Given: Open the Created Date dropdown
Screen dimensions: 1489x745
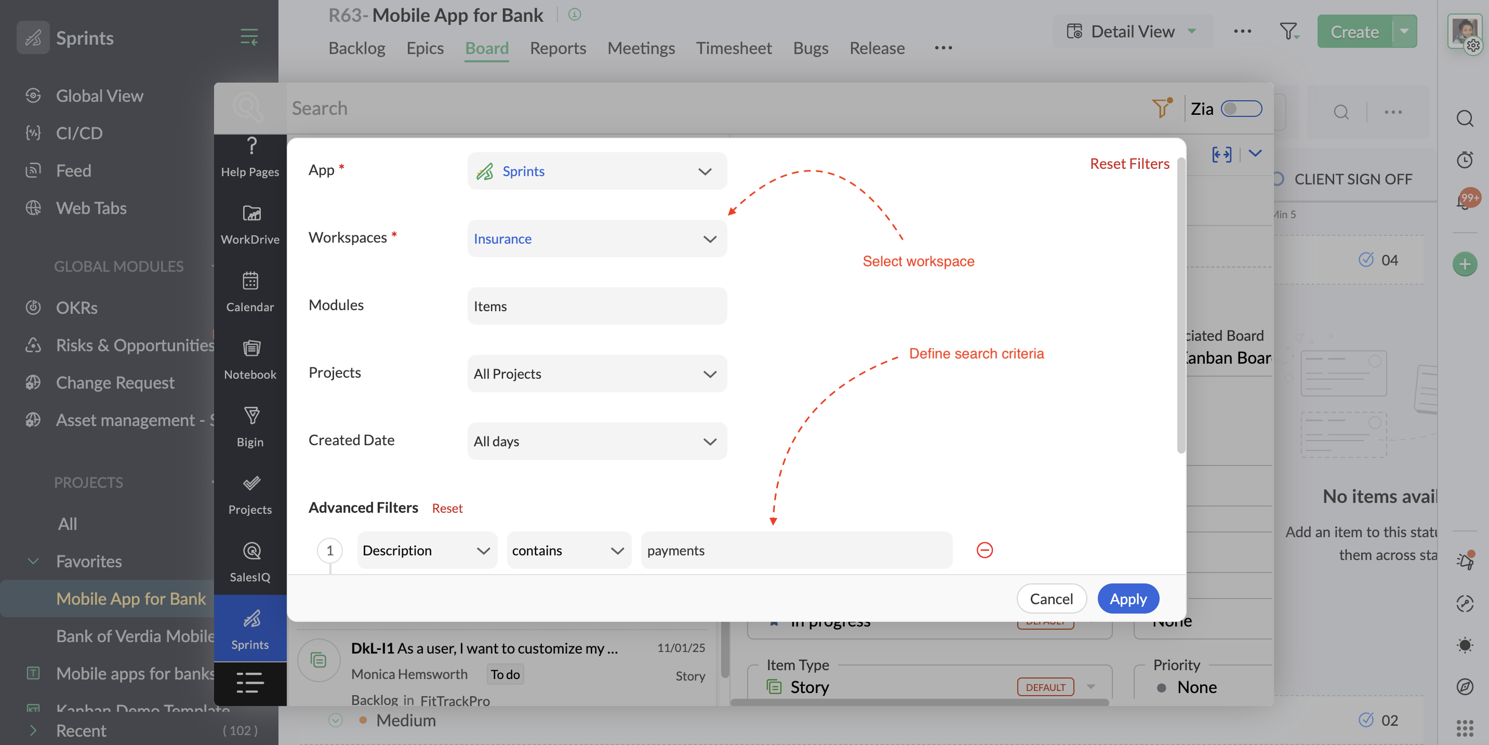Looking at the screenshot, I should point(596,442).
